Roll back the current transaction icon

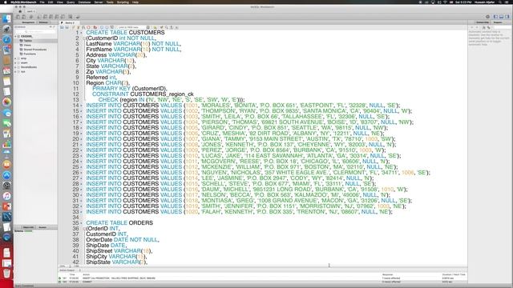coord(107,27)
